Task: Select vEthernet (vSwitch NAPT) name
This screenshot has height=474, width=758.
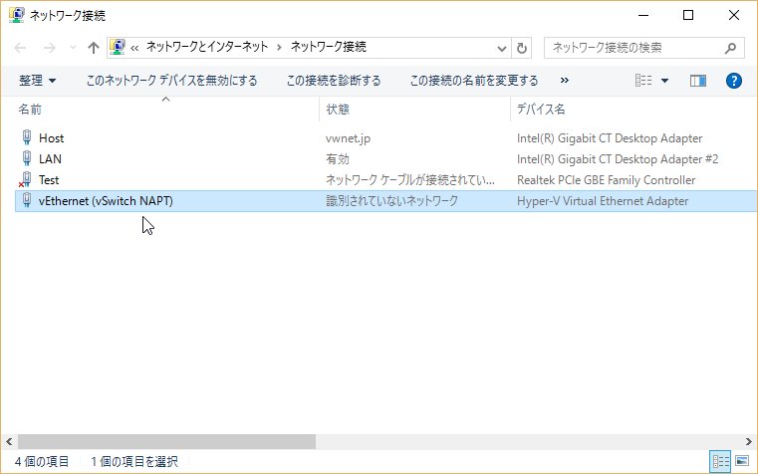Action: [106, 201]
